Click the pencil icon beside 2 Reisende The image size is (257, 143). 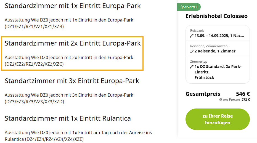[x=192, y=51]
